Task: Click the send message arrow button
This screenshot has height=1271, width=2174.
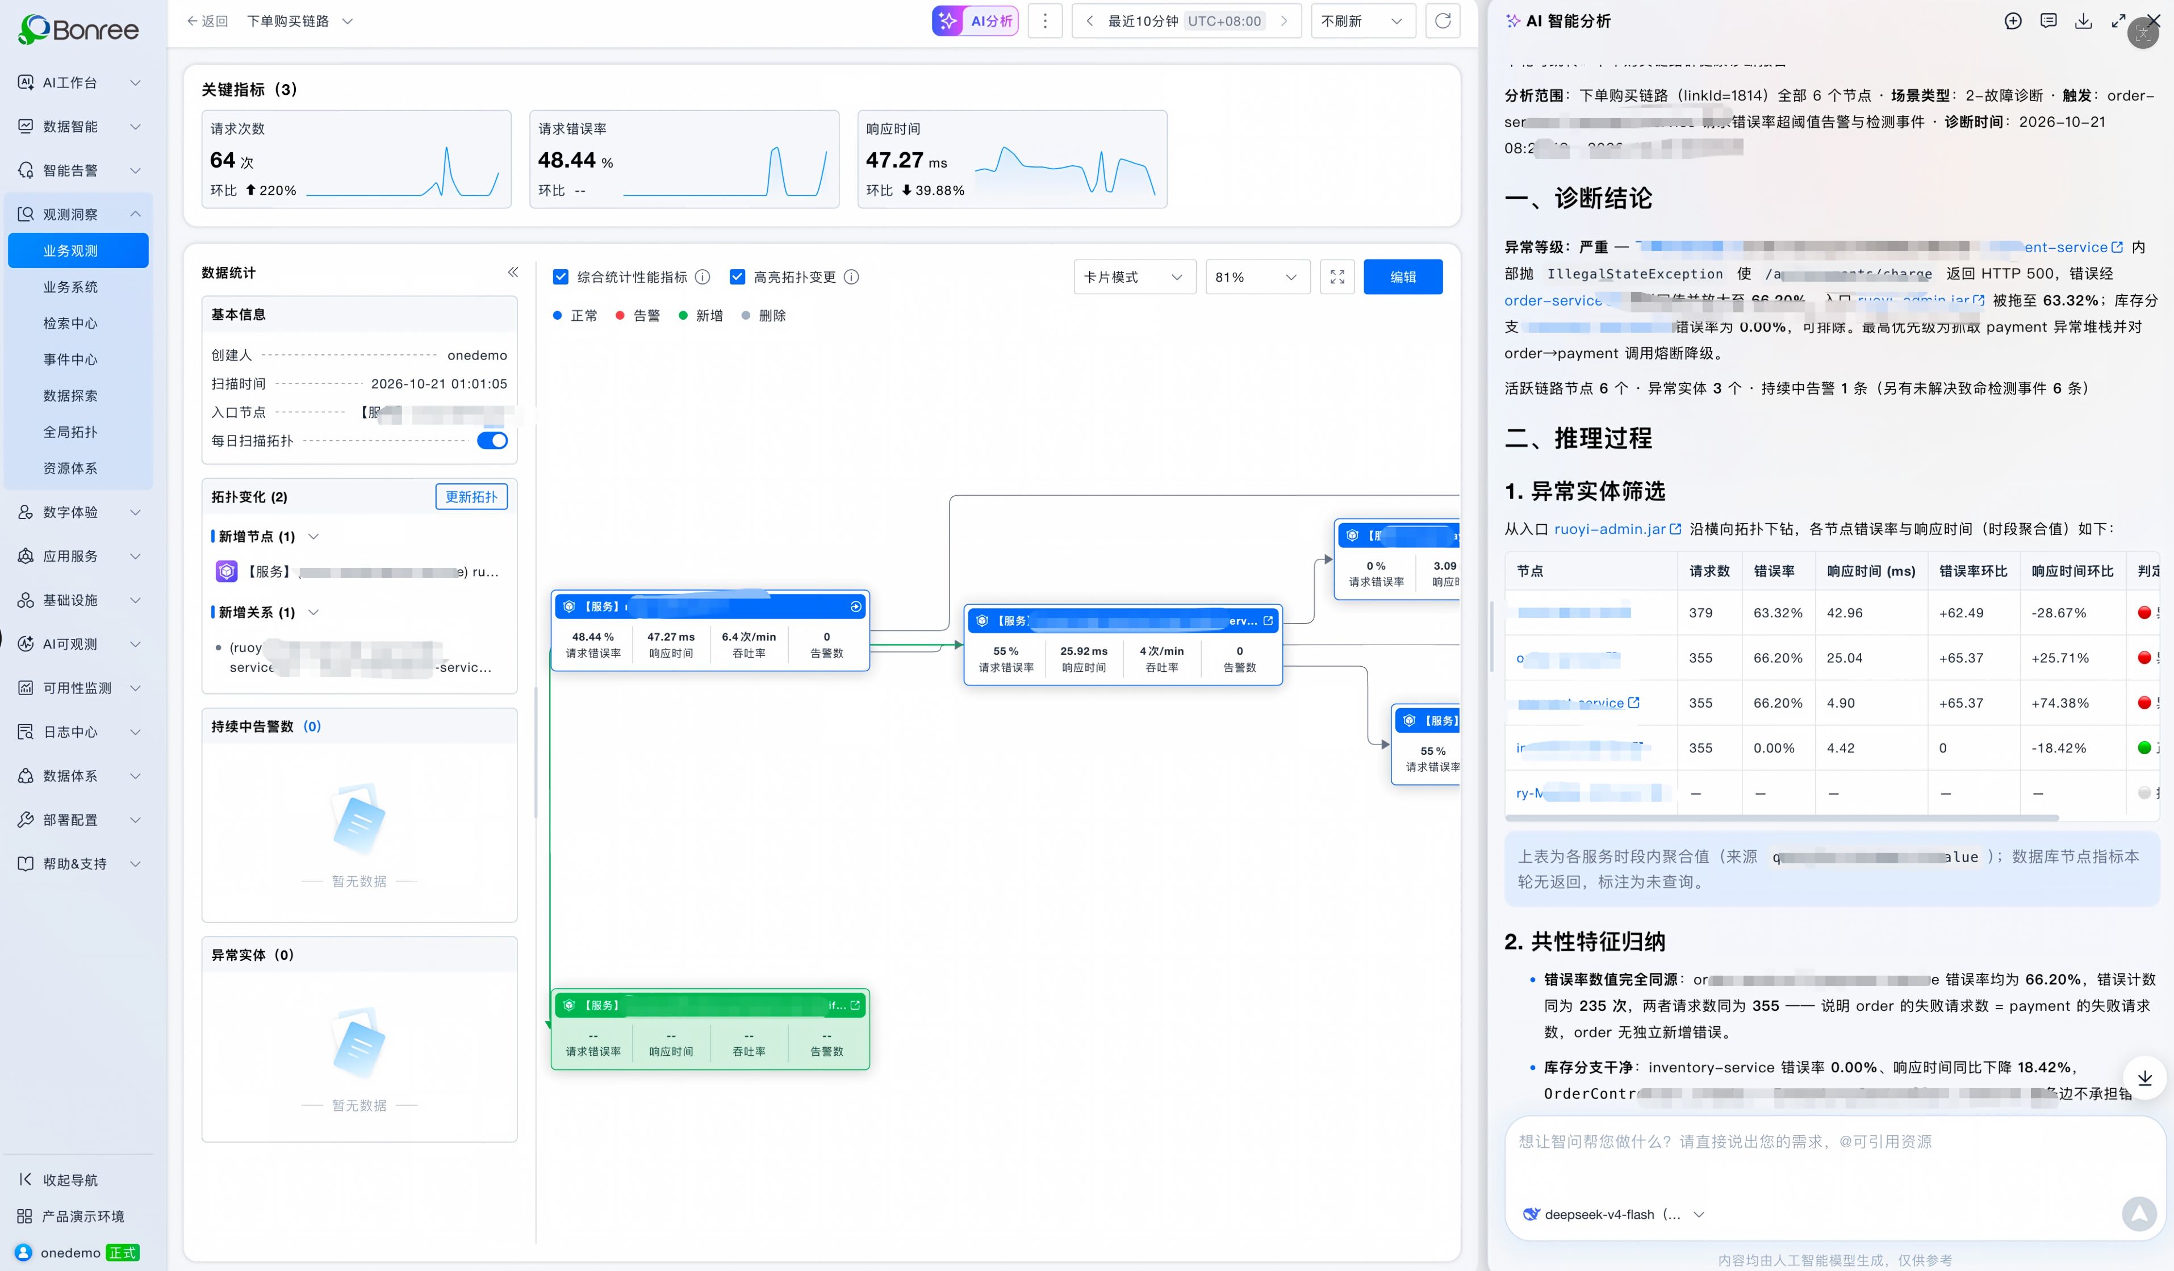Action: pyautogui.click(x=2139, y=1213)
